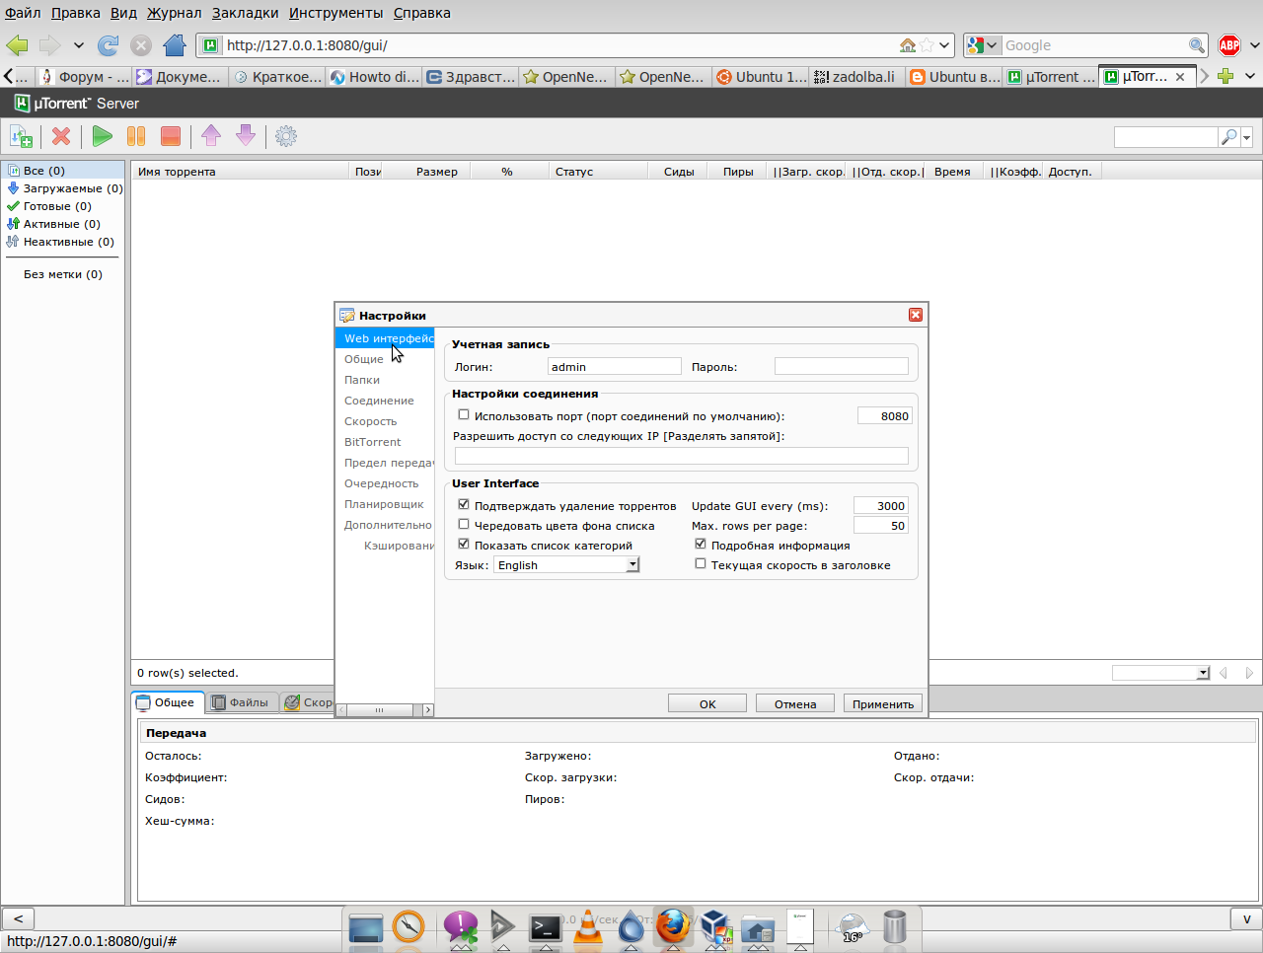Click settings sidebar horizontal scrollbar
The height and width of the screenshot is (953, 1263).
385,709
